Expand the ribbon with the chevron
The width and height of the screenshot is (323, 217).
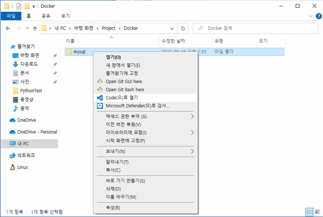point(311,16)
